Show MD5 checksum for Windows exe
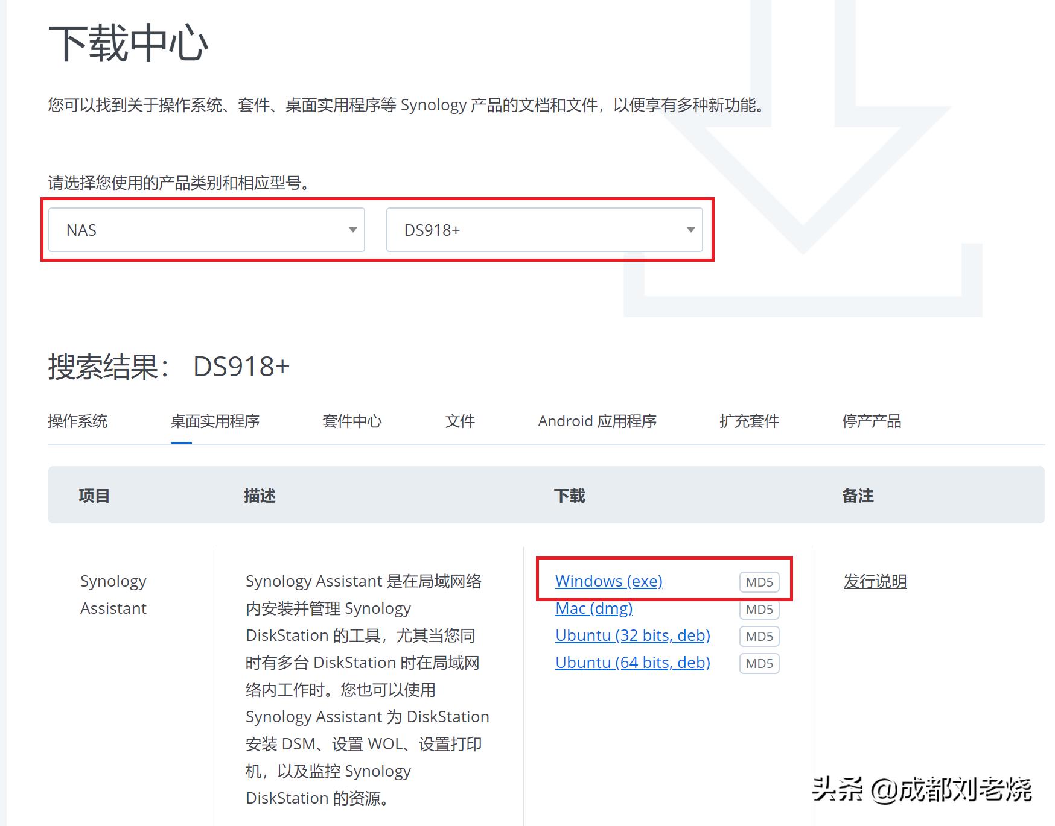 [759, 582]
